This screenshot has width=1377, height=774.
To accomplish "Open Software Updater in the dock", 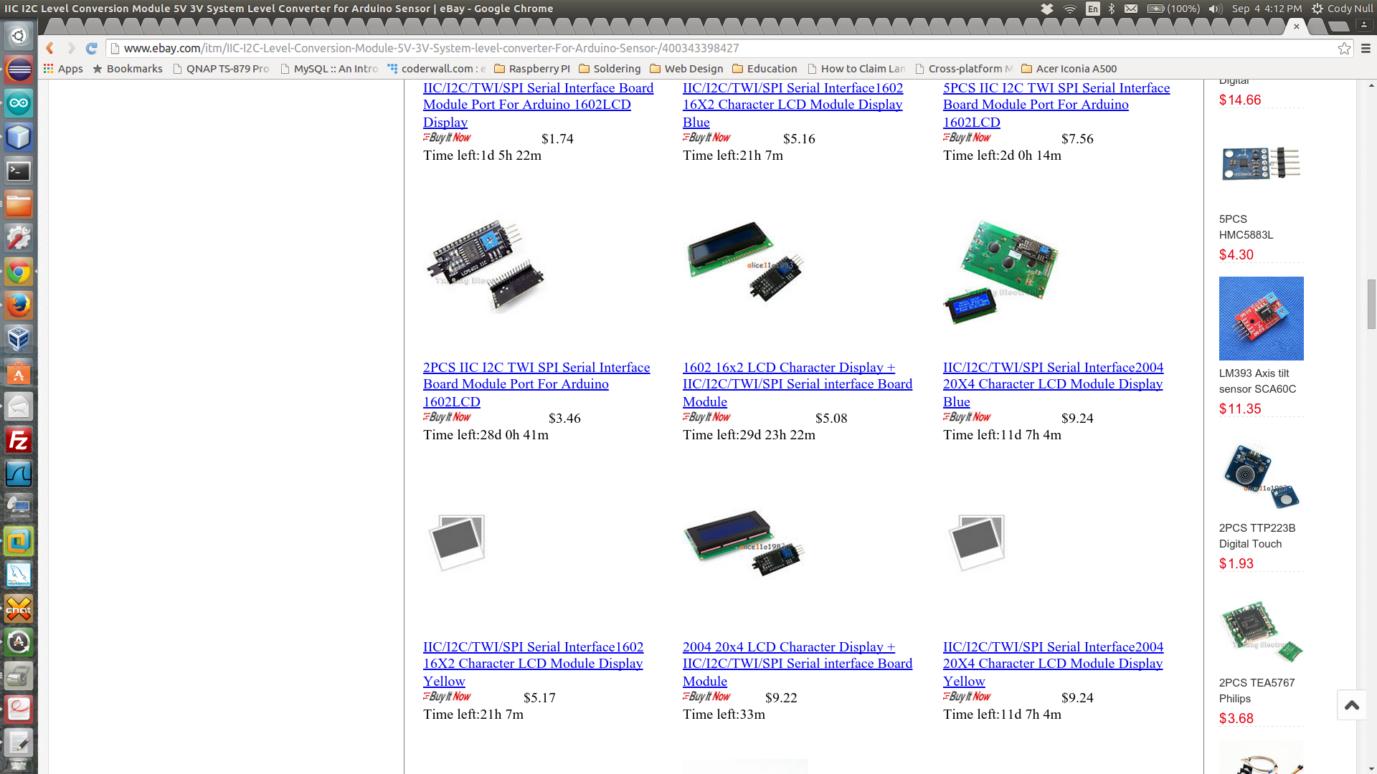I will [x=19, y=642].
